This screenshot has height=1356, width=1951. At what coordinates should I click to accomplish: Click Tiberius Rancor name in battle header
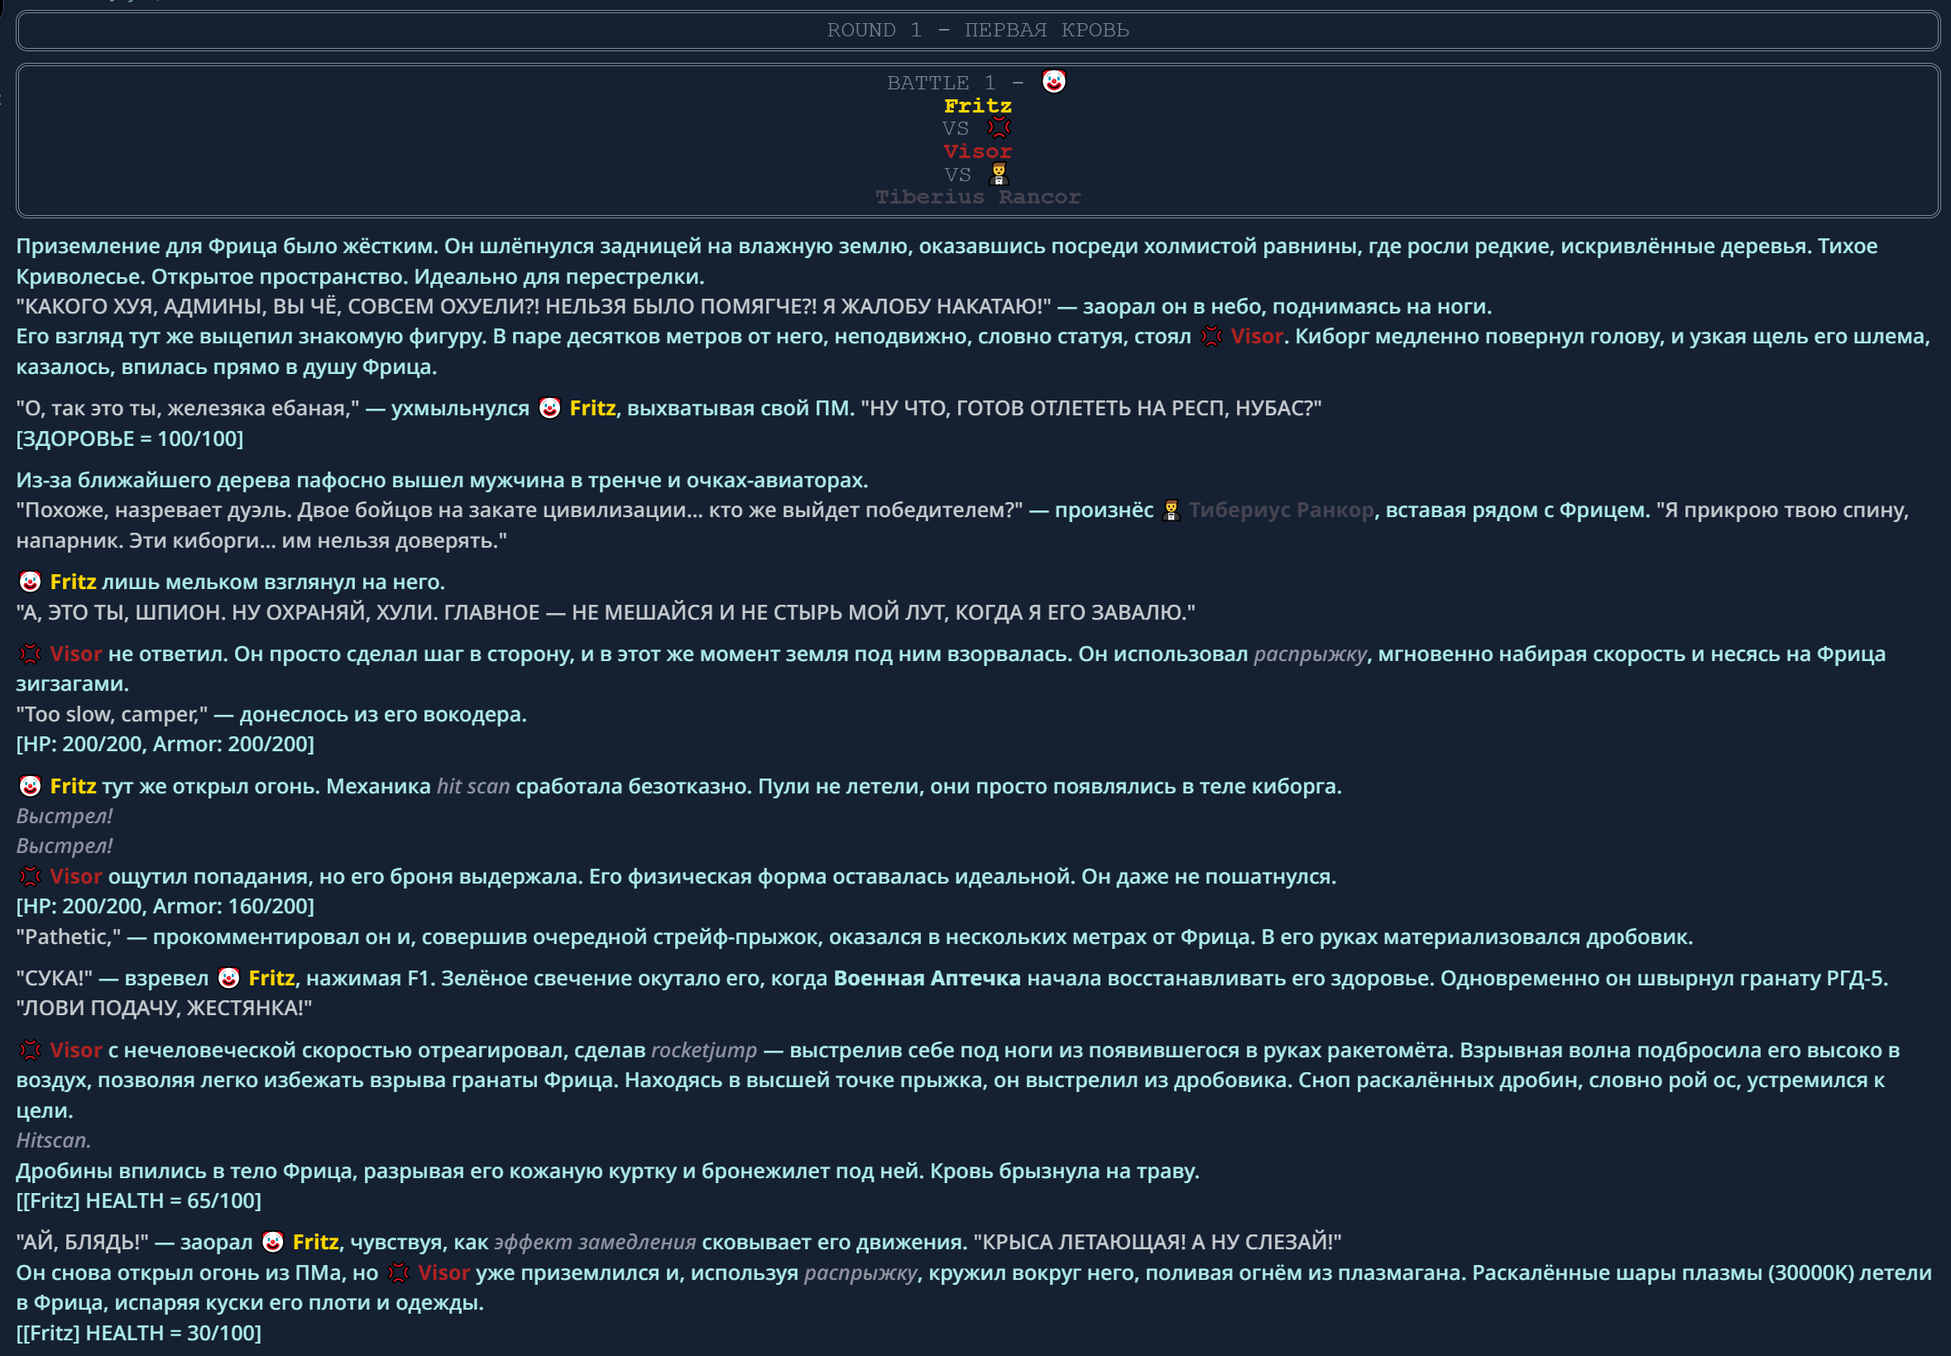click(977, 197)
